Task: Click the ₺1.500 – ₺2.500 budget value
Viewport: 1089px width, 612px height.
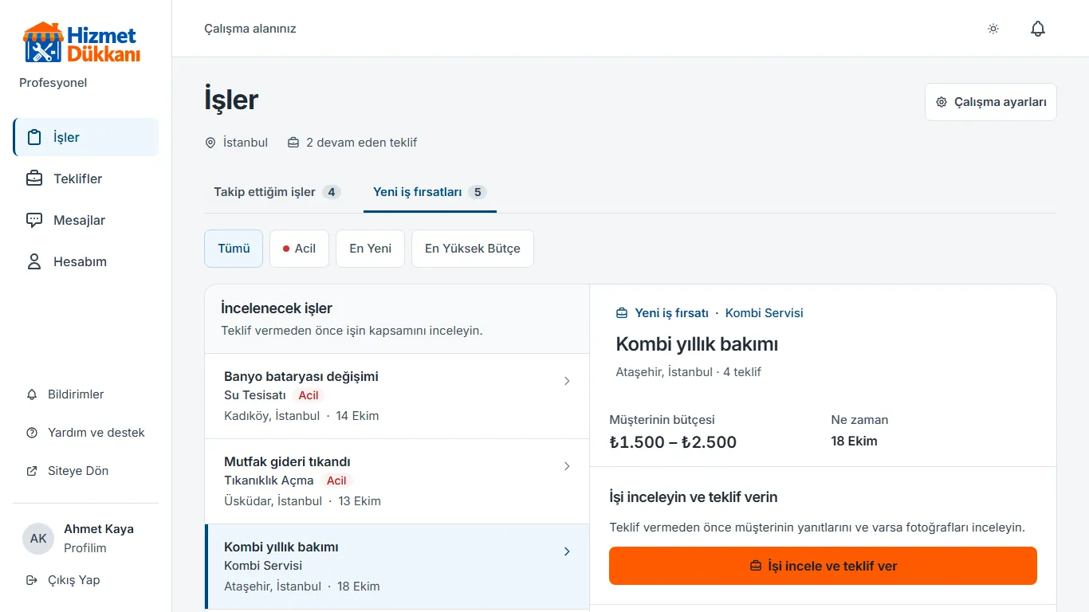Action: (673, 442)
